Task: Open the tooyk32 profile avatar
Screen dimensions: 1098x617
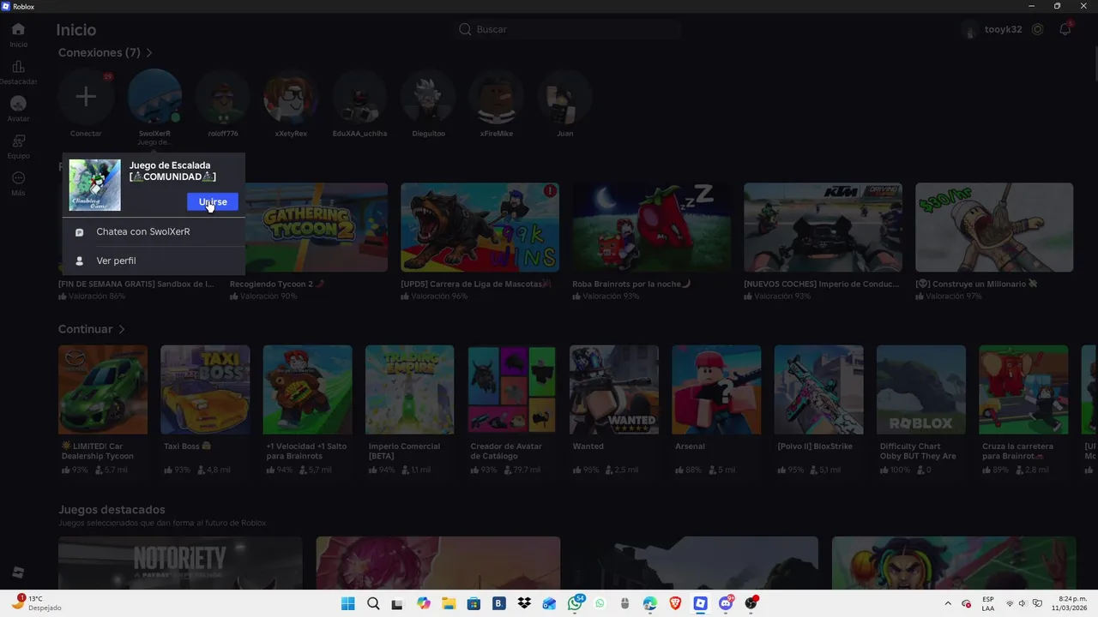Action: 970,29
